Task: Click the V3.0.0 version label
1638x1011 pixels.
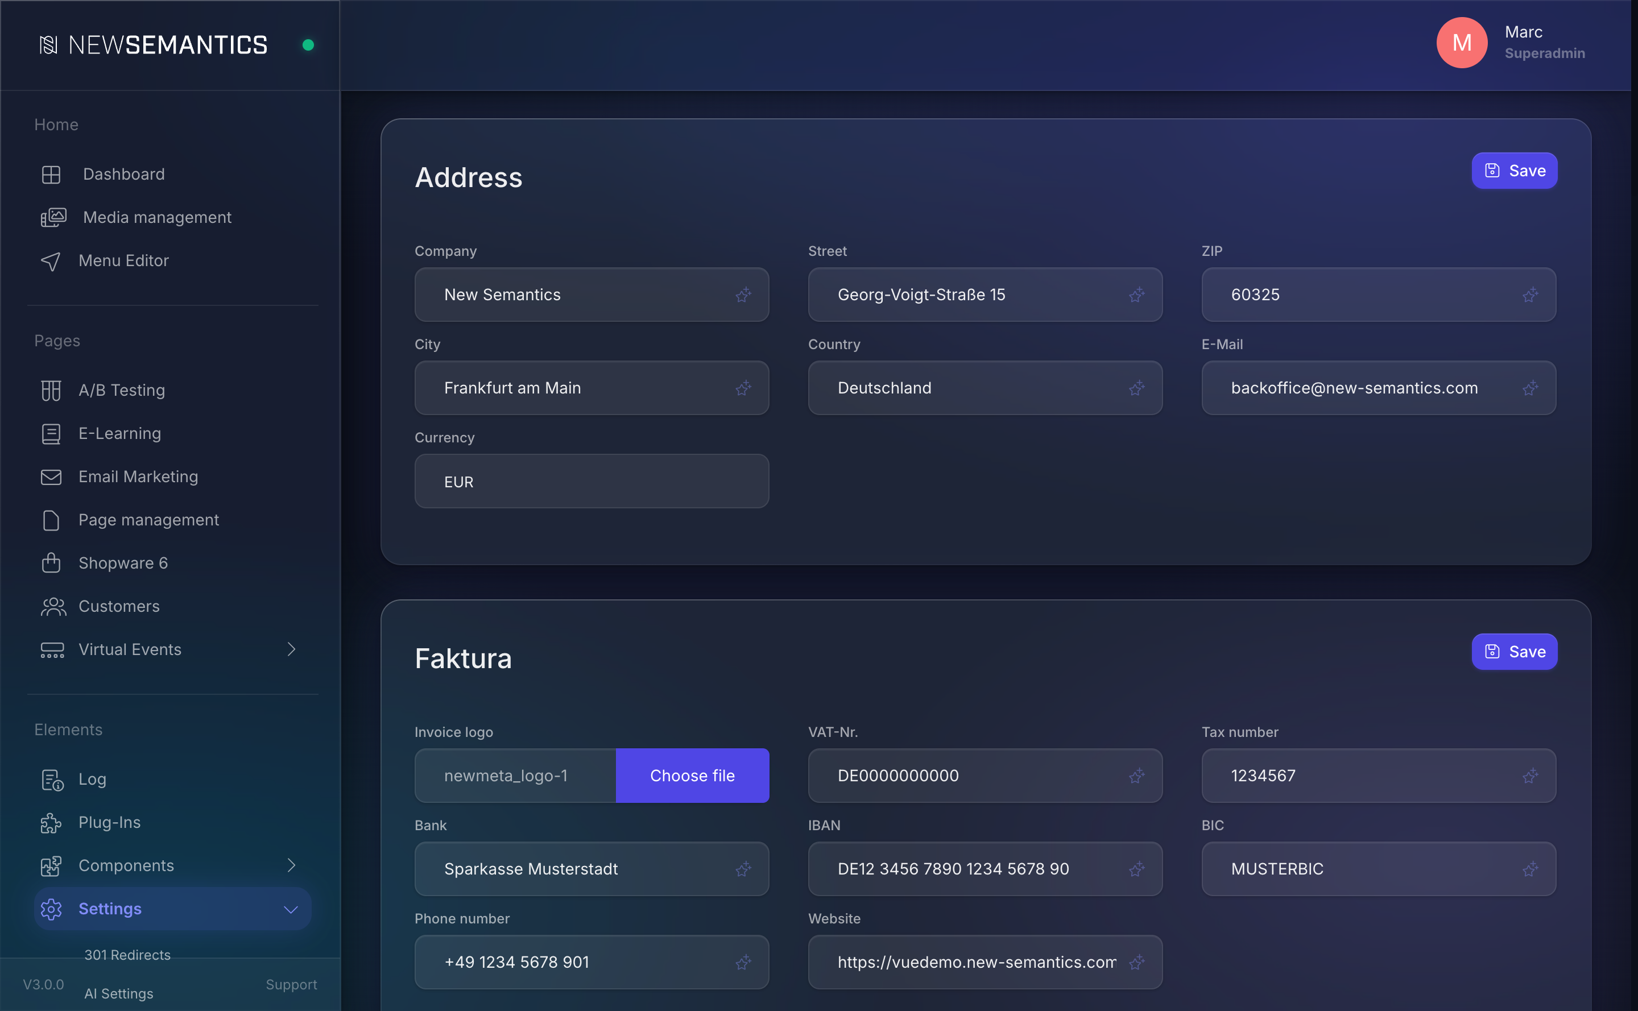Action: click(x=43, y=985)
